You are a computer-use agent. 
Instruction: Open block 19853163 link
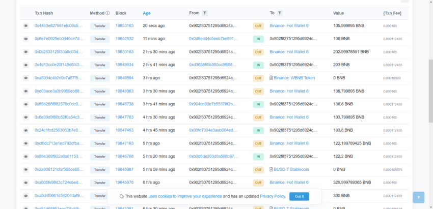[124, 25]
